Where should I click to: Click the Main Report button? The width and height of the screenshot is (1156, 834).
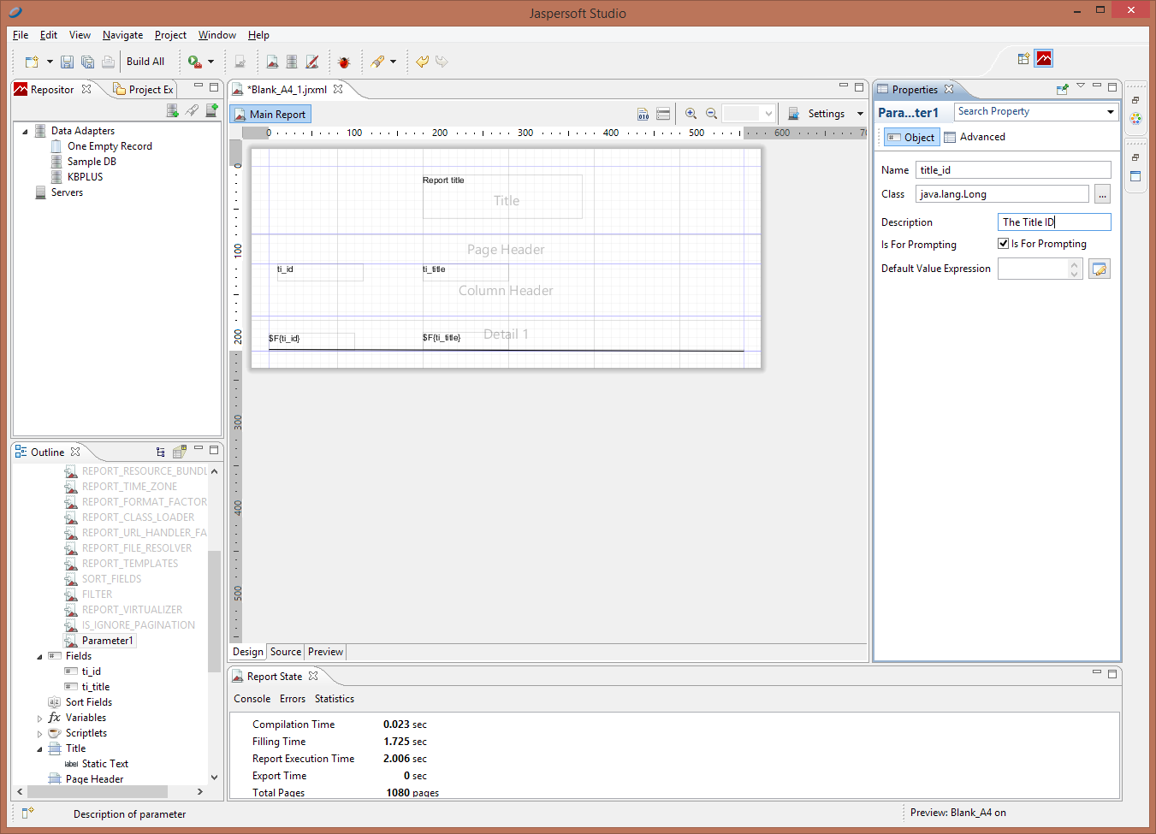click(x=270, y=114)
